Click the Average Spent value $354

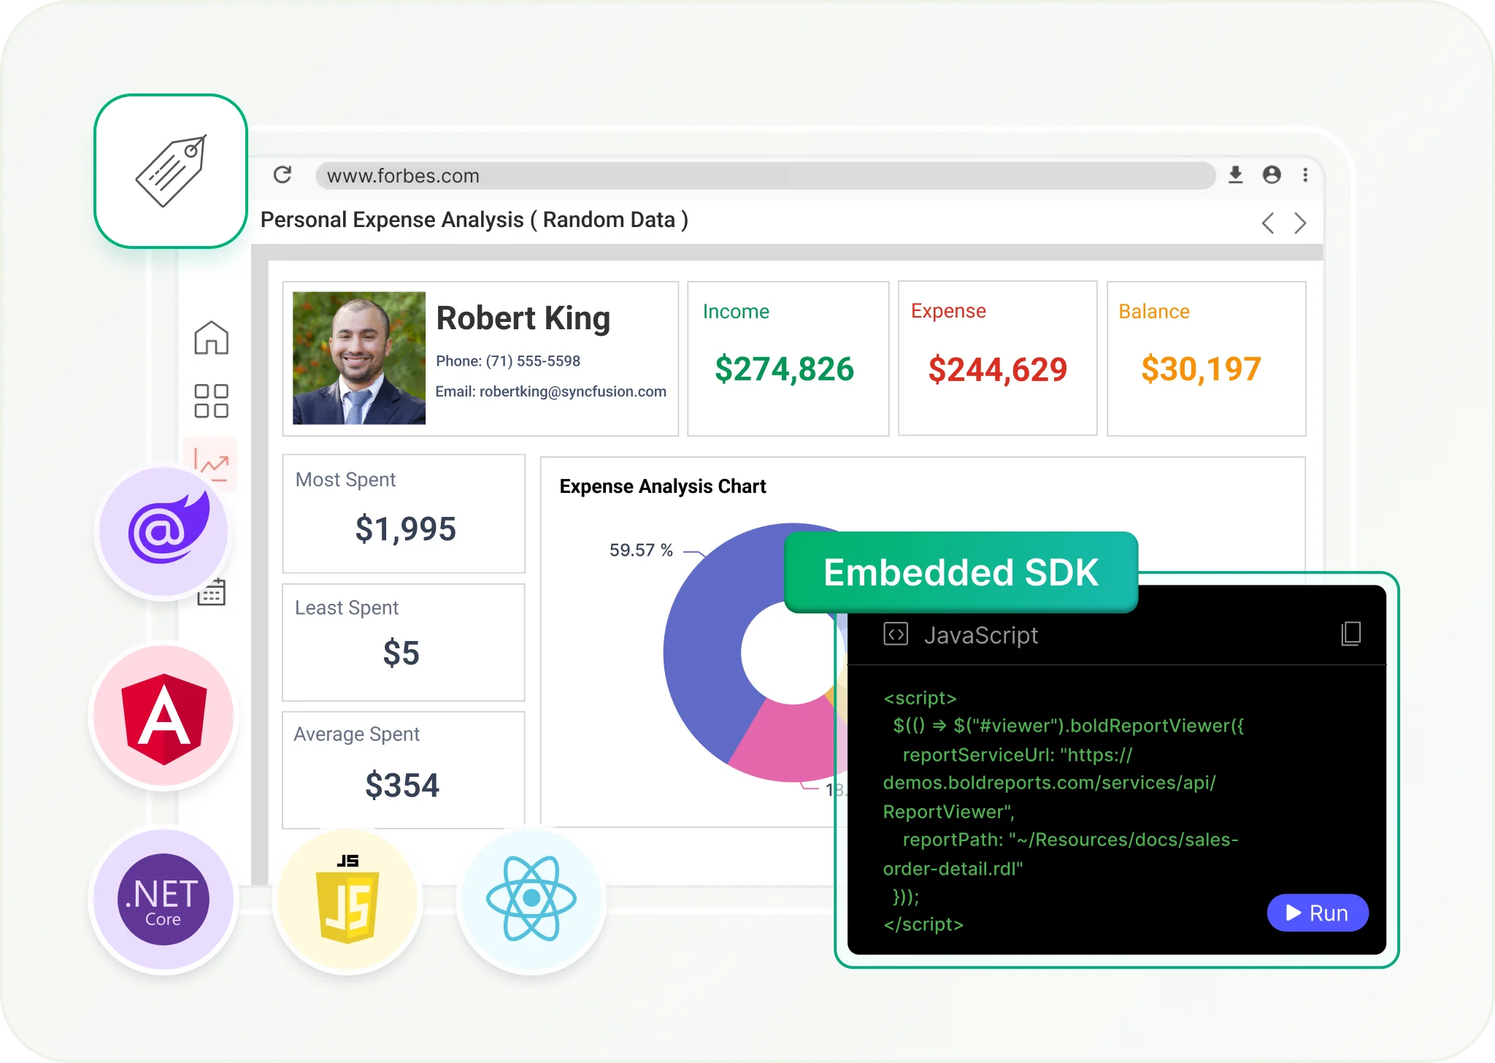coord(402,786)
